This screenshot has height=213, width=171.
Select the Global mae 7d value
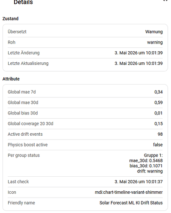[x=159, y=92]
